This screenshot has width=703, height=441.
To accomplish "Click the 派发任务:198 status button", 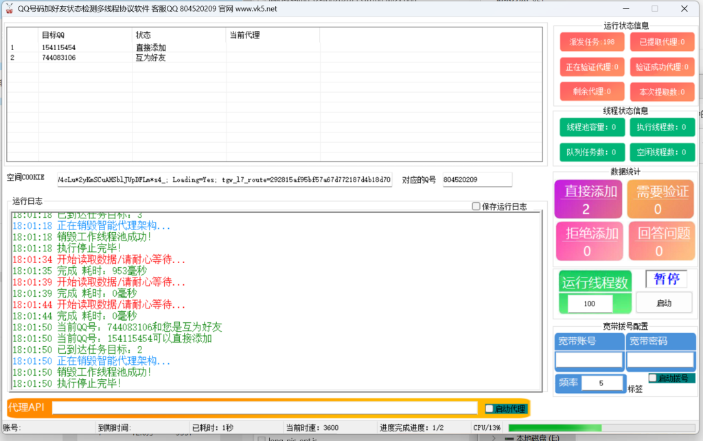I will click(592, 42).
